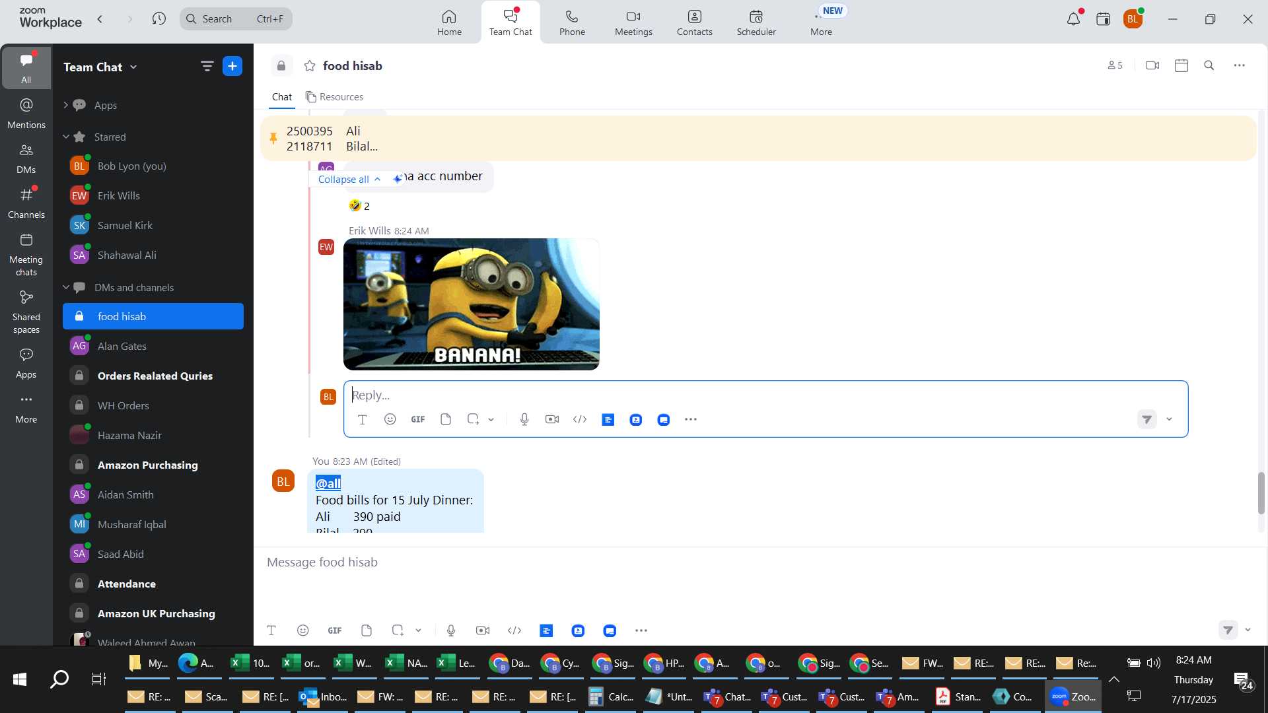Open the Meetings tab
Screen dimensions: 1268x713
coord(633,22)
